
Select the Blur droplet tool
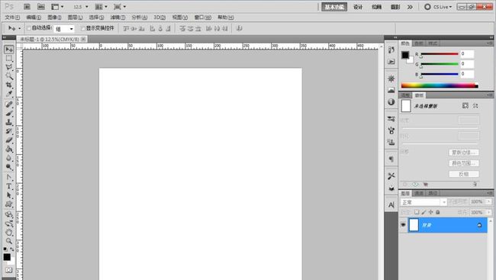pyautogui.click(x=9, y=158)
